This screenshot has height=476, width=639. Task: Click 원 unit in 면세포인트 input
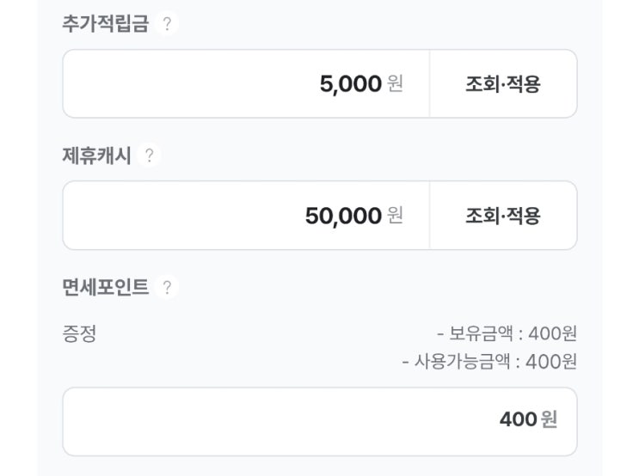point(548,419)
